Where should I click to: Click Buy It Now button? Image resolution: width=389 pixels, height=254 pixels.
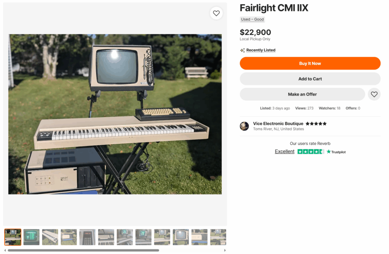[x=310, y=63]
